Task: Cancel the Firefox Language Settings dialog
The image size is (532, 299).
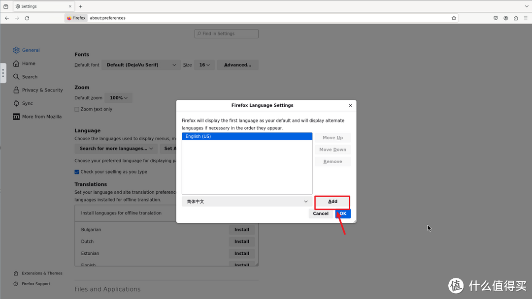Action: click(321, 213)
